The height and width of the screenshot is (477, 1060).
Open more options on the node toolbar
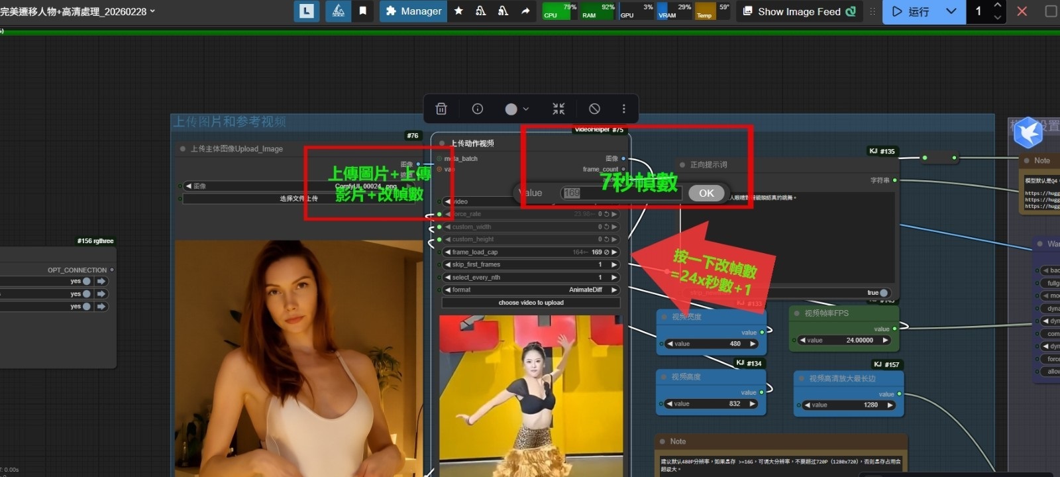623,109
